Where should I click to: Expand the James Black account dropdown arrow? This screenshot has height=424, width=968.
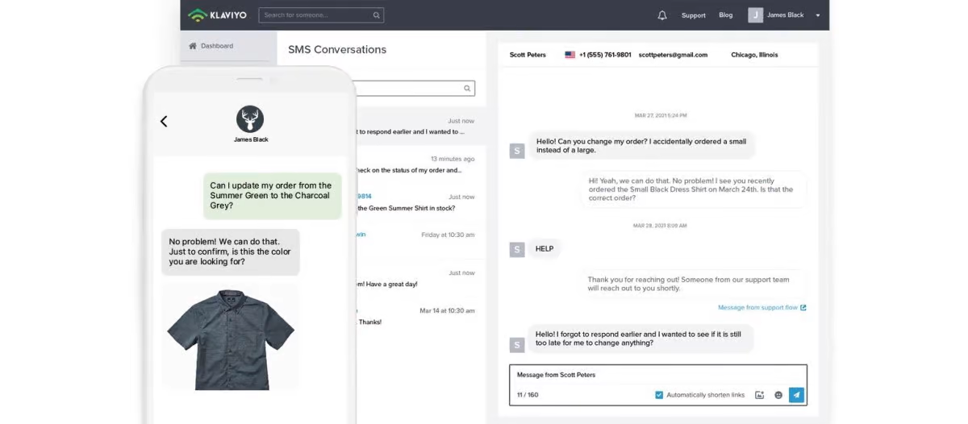817,15
